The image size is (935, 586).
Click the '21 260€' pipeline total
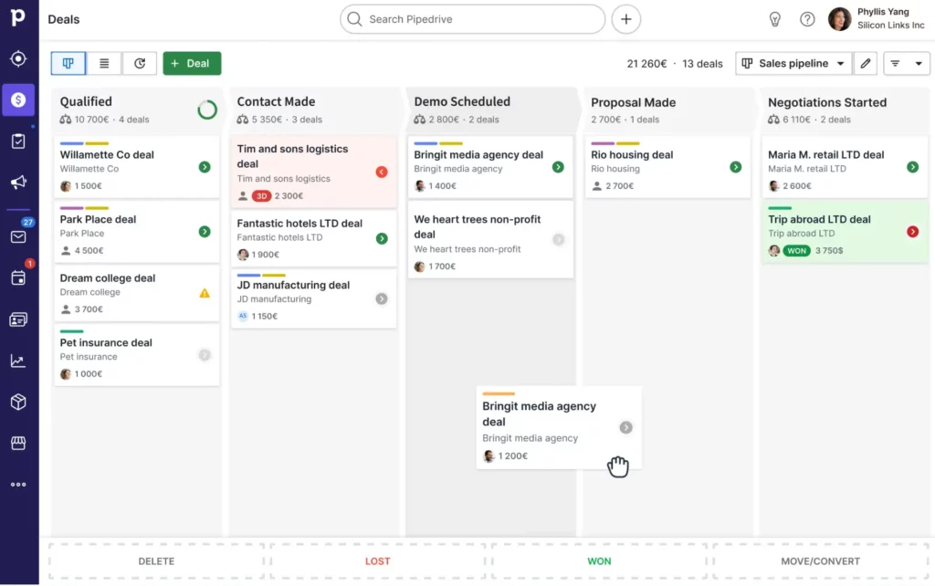pyautogui.click(x=646, y=63)
